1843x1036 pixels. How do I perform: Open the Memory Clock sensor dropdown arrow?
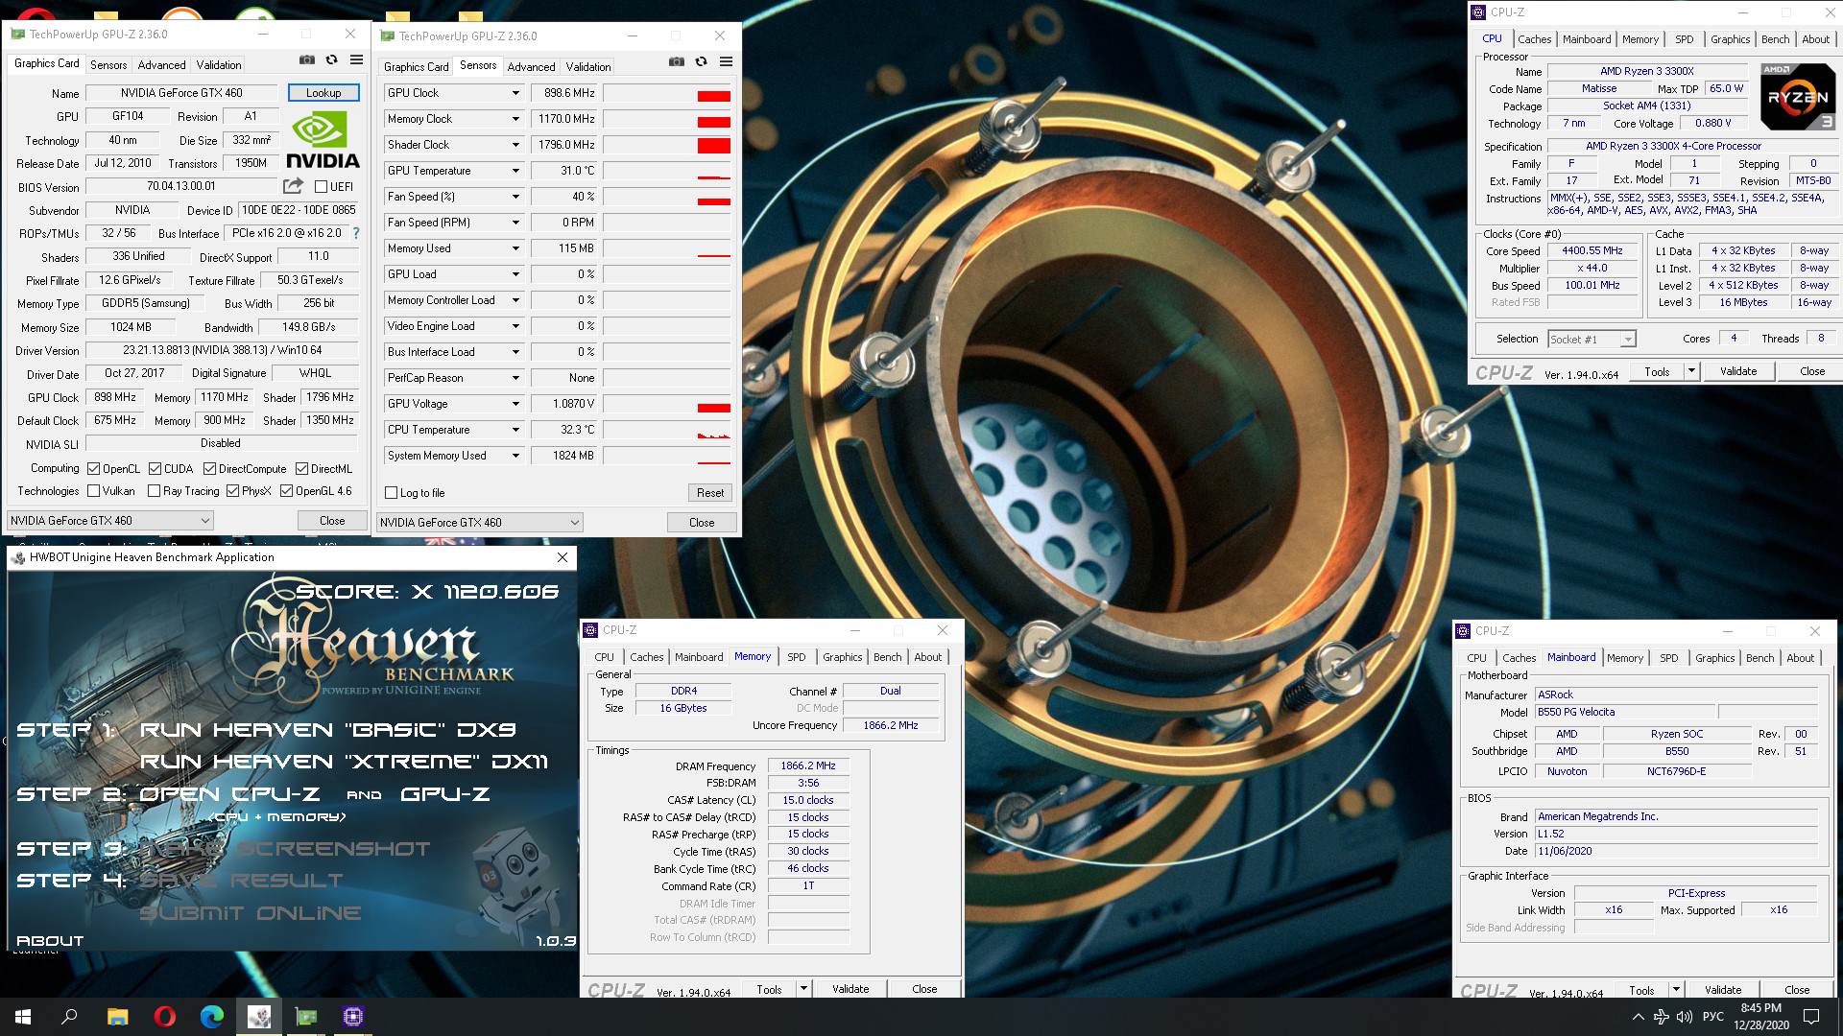[515, 119]
